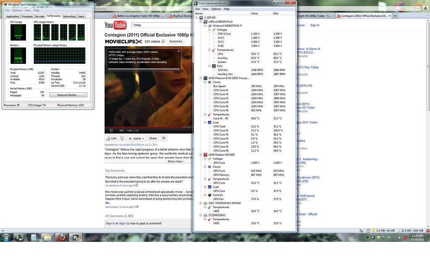Open Firefox from the taskbar
430x273 pixels.
click(x=61, y=237)
